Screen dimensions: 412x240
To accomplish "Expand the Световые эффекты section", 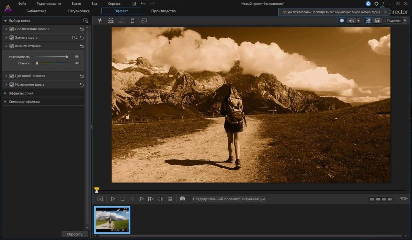I will pyautogui.click(x=5, y=101).
